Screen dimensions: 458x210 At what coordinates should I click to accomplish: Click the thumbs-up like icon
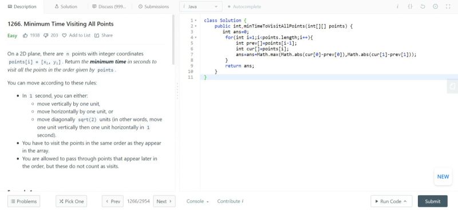[x=25, y=35]
